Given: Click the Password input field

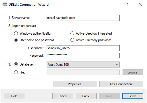Looking at the screenshot, I should [x=83, y=56].
